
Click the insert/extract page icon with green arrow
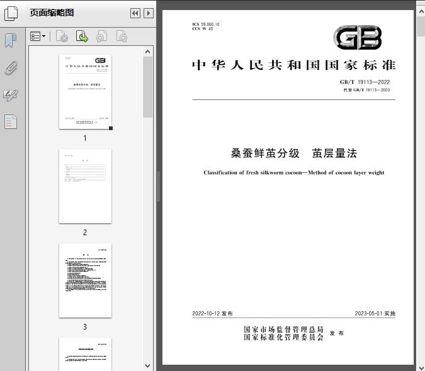coord(82,36)
